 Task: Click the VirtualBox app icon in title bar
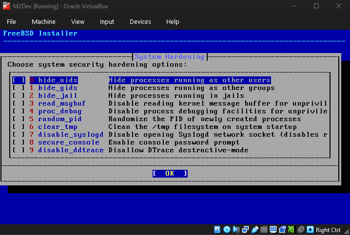(7, 6)
